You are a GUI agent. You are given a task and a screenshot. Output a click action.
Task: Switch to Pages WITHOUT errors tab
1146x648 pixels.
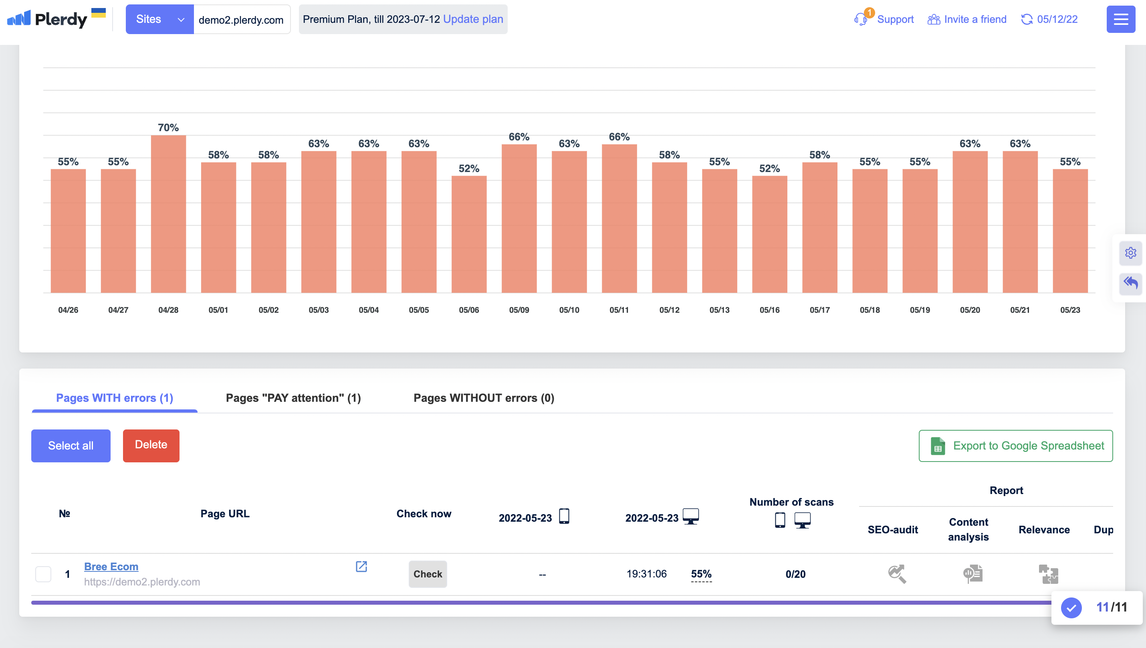click(x=484, y=397)
